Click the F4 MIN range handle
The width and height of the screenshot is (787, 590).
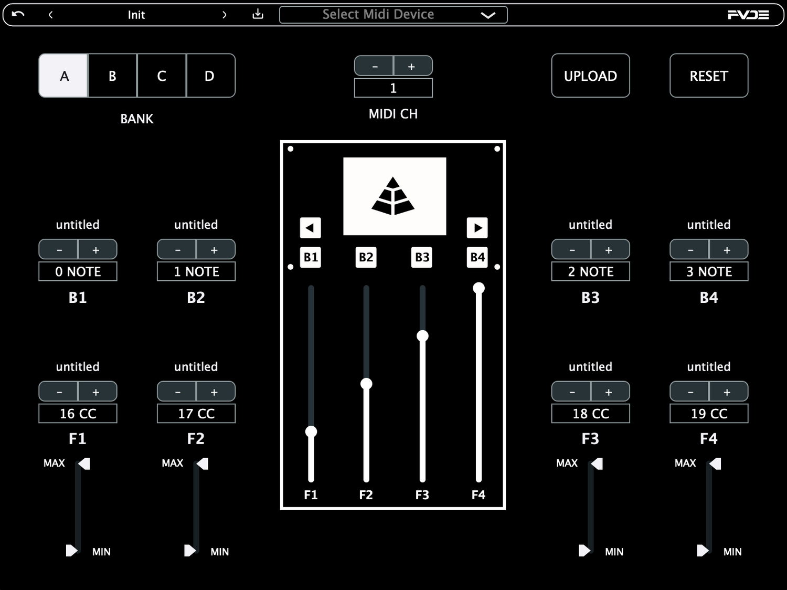(x=703, y=551)
